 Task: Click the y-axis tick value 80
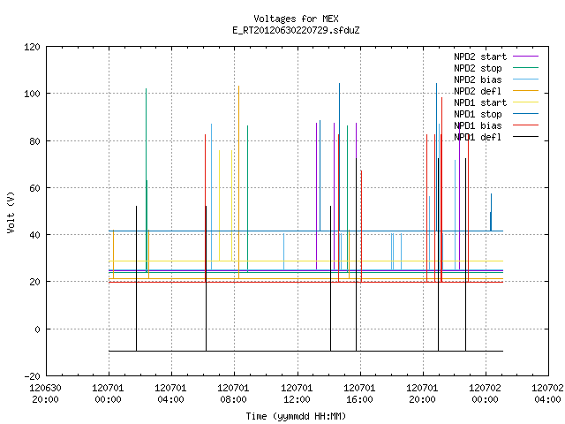tap(34, 141)
